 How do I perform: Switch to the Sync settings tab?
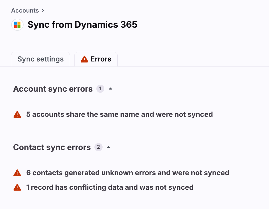[40, 59]
